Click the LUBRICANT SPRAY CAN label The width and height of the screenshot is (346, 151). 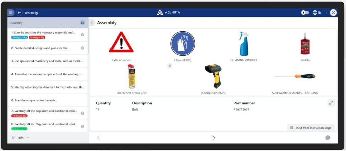click(x=131, y=93)
